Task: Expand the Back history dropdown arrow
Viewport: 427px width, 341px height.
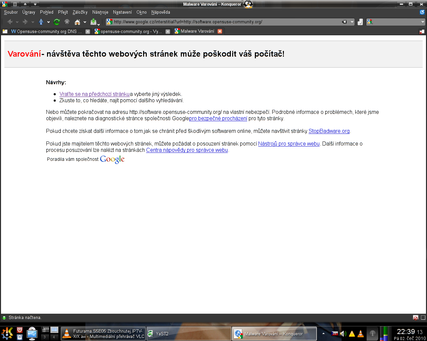Action: (x=17, y=22)
